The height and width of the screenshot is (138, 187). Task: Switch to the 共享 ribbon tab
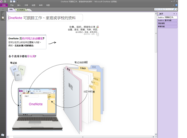26,5
